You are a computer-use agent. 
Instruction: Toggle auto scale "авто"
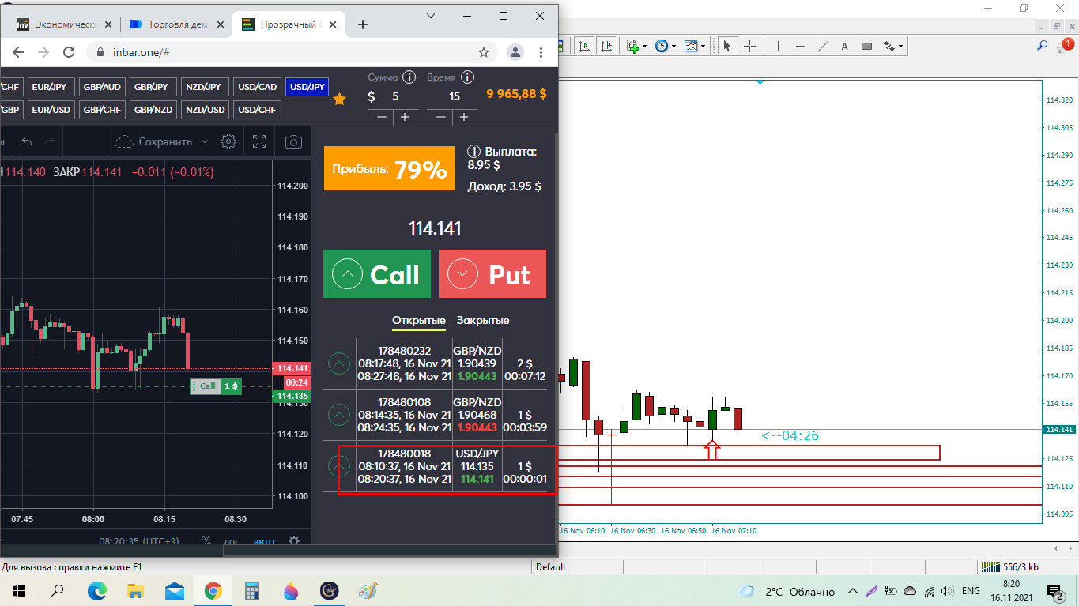tap(264, 541)
